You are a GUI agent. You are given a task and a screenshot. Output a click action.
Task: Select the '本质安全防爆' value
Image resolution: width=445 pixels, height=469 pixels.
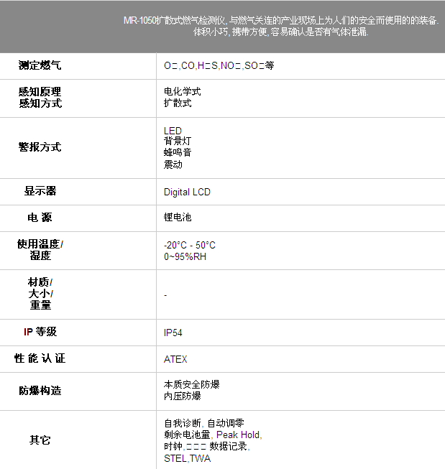(192, 384)
